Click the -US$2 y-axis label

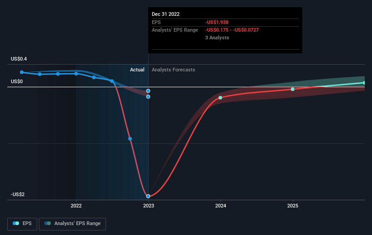click(18, 194)
